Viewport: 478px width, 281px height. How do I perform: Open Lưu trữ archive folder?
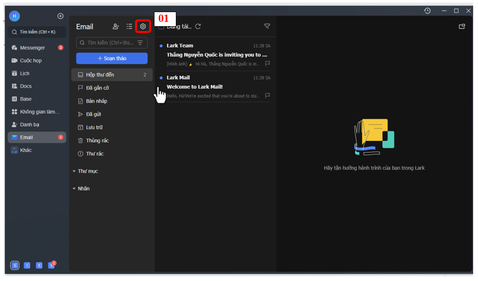(x=112, y=127)
